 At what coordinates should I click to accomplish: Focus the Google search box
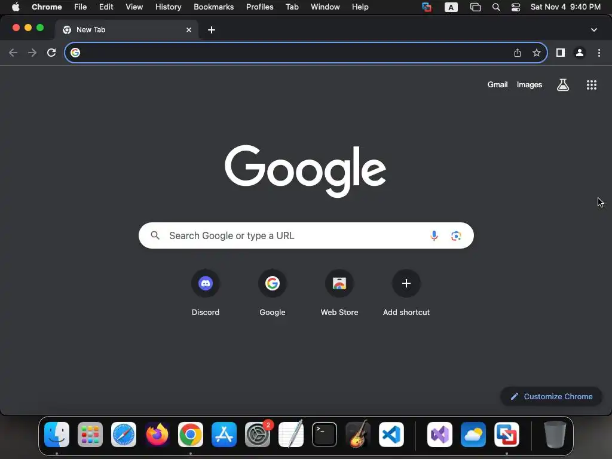[x=306, y=235]
